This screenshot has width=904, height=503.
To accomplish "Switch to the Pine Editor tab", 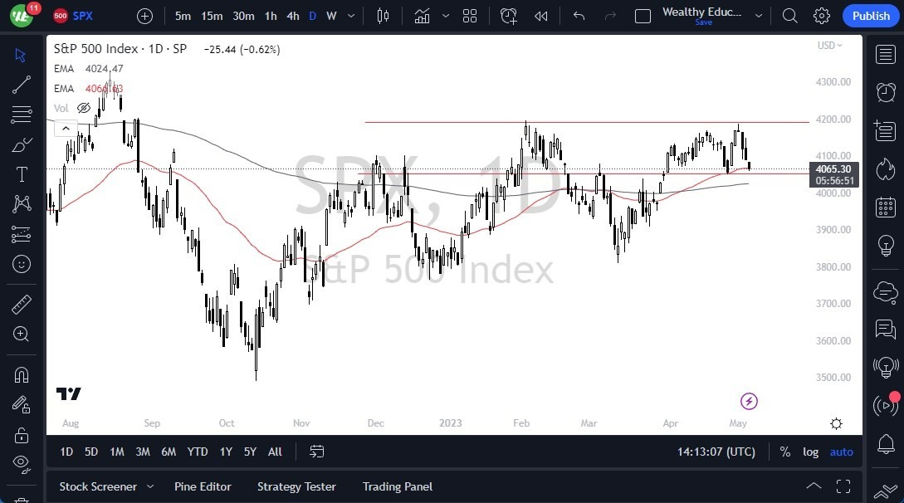I will pyautogui.click(x=203, y=486).
